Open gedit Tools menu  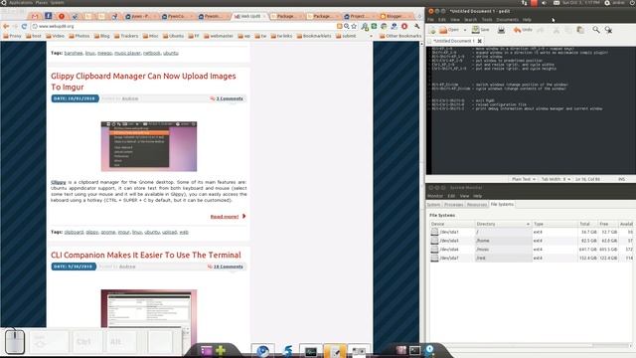point(487,20)
